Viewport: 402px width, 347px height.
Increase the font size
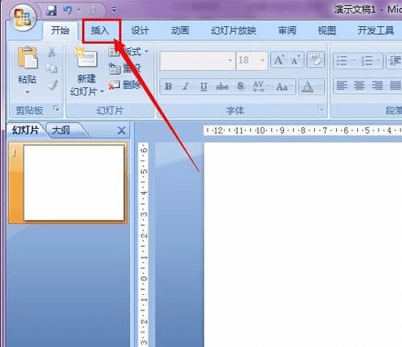click(x=279, y=60)
